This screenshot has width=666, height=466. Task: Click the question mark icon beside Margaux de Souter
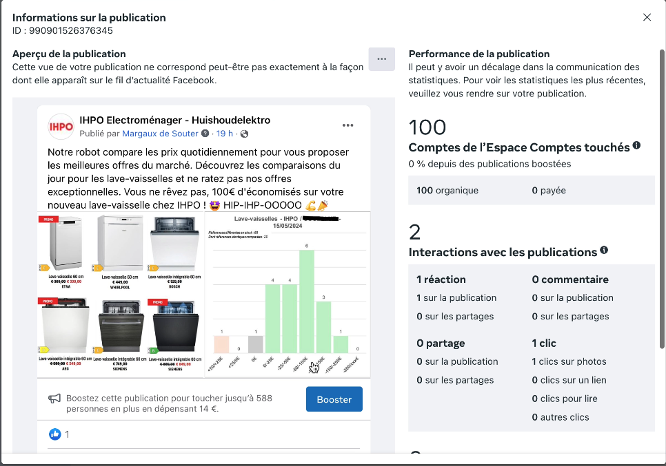click(x=205, y=134)
